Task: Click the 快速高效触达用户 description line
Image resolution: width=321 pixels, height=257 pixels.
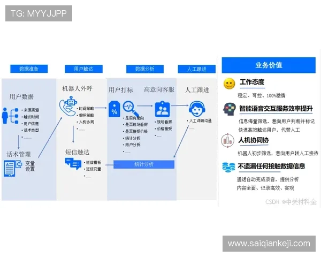Action: (269, 130)
